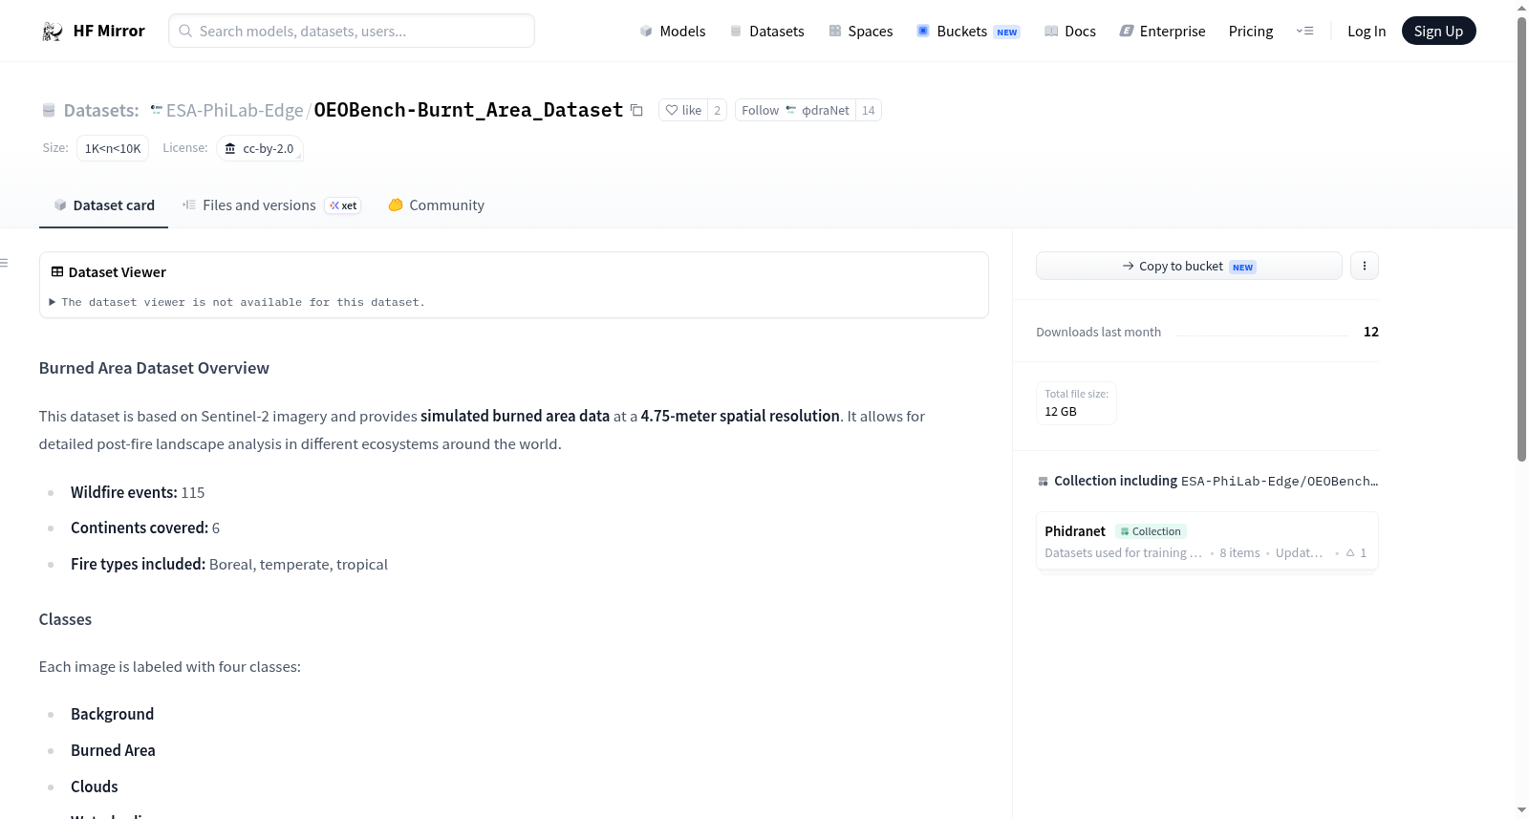Click the Downloads last month value 12
The height and width of the screenshot is (819, 1529).
pyautogui.click(x=1371, y=332)
